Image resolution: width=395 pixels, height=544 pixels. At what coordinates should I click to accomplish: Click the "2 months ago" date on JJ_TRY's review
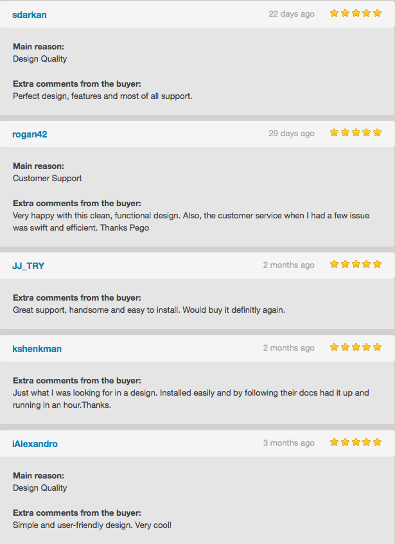point(288,265)
